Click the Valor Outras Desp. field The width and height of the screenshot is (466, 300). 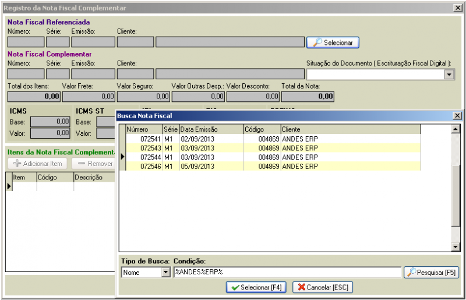(x=198, y=96)
